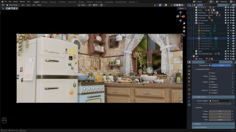
Task: Enable Harmony Triangle B checkbox
Action: (210, 93)
